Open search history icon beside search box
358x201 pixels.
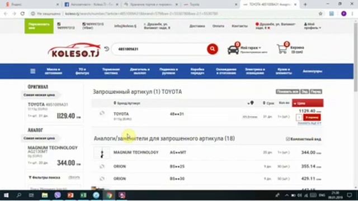coord(107,49)
